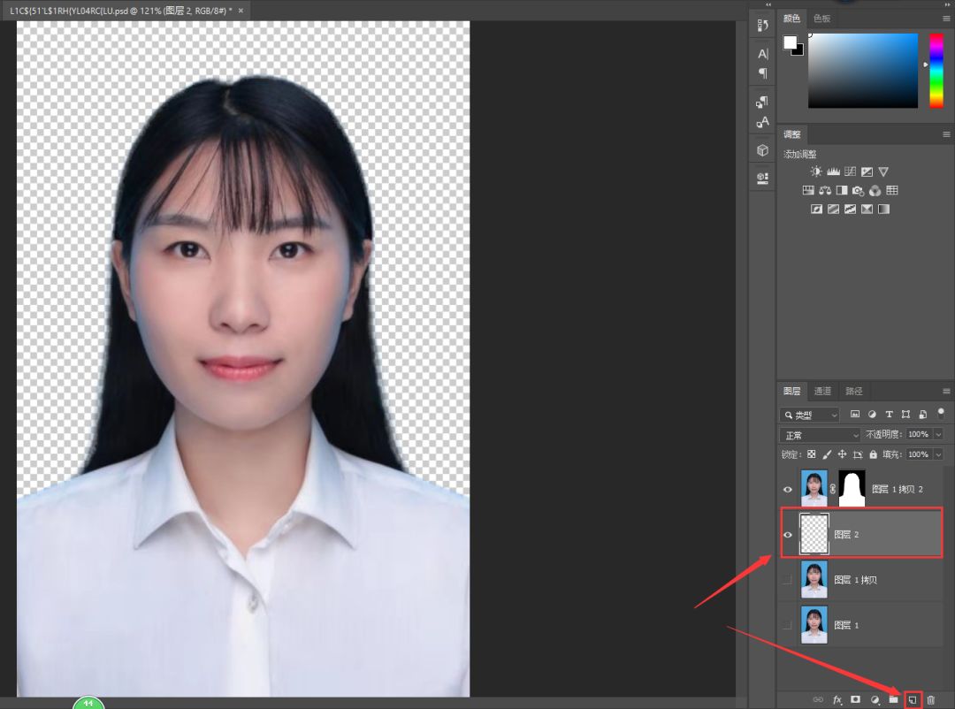Add a Brightness/Contrast adjustment
This screenshot has height=709, width=955.
click(816, 172)
